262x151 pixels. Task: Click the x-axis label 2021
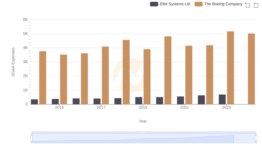185,107
